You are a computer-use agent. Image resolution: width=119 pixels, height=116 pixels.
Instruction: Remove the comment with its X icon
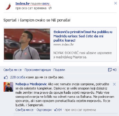tap(114, 84)
